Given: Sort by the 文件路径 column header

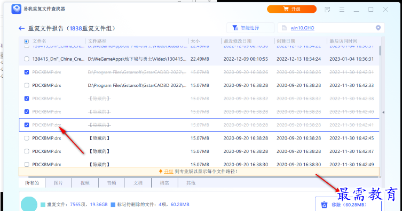Looking at the screenshot, I should point(97,41).
